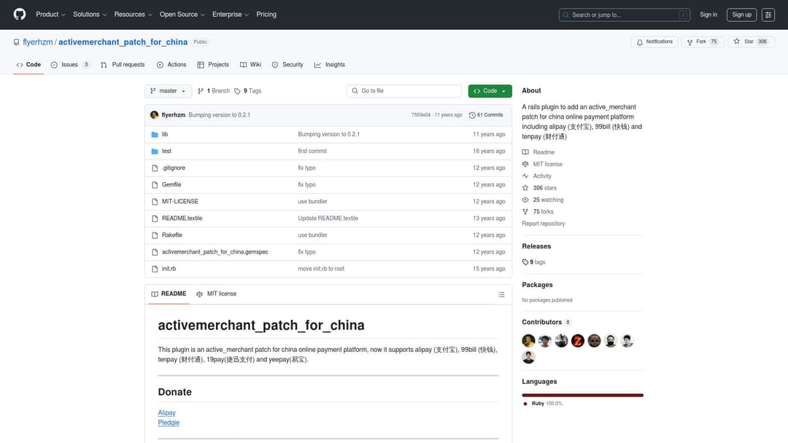788x443 pixels.
Task: Click the star icon in Star button
Action: point(736,42)
